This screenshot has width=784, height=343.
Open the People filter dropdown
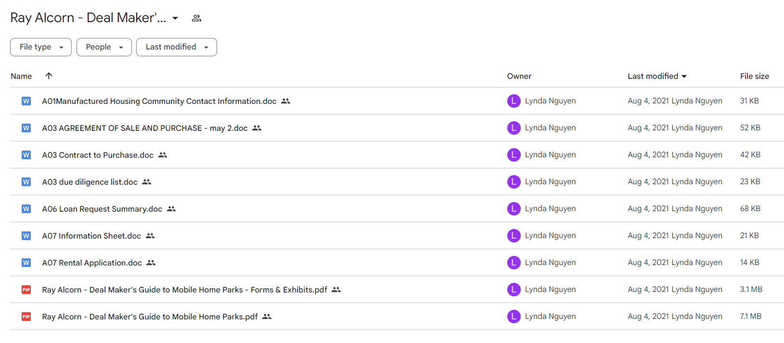click(104, 47)
